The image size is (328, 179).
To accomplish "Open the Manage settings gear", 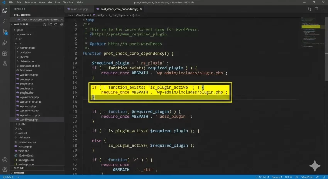I will (5, 170).
